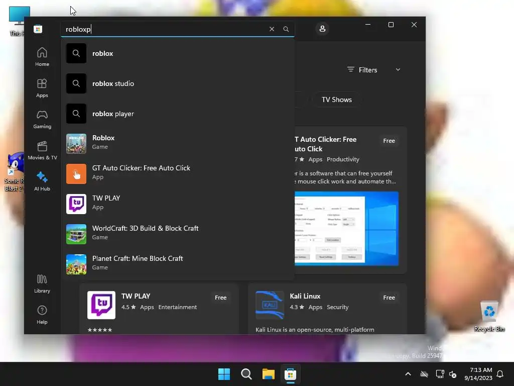Click the muted volume tray icon
The width and height of the screenshot is (514, 386).
coord(453,374)
